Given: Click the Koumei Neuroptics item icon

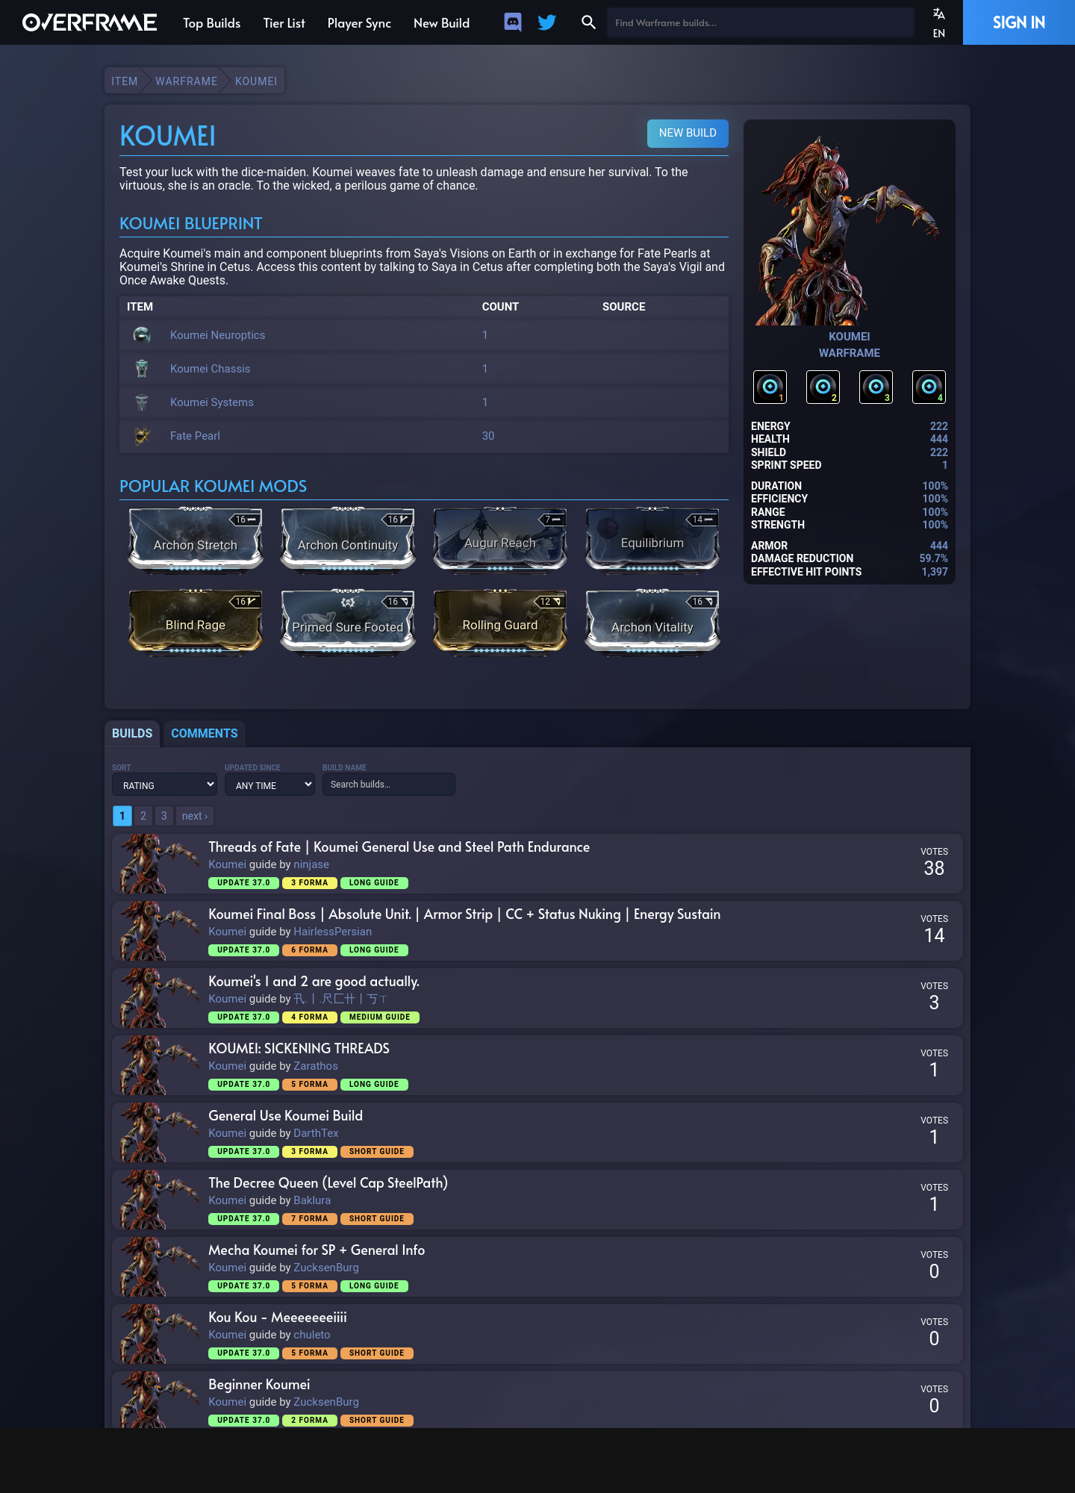Looking at the screenshot, I should click(x=142, y=335).
